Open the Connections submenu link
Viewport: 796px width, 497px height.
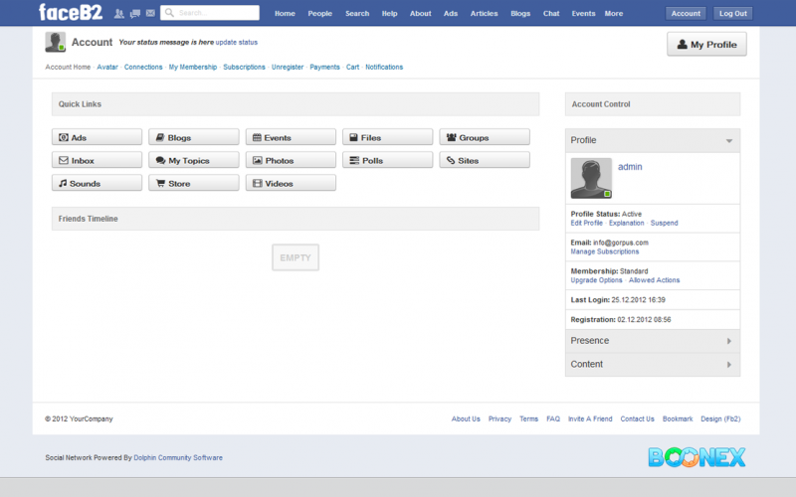pos(143,67)
